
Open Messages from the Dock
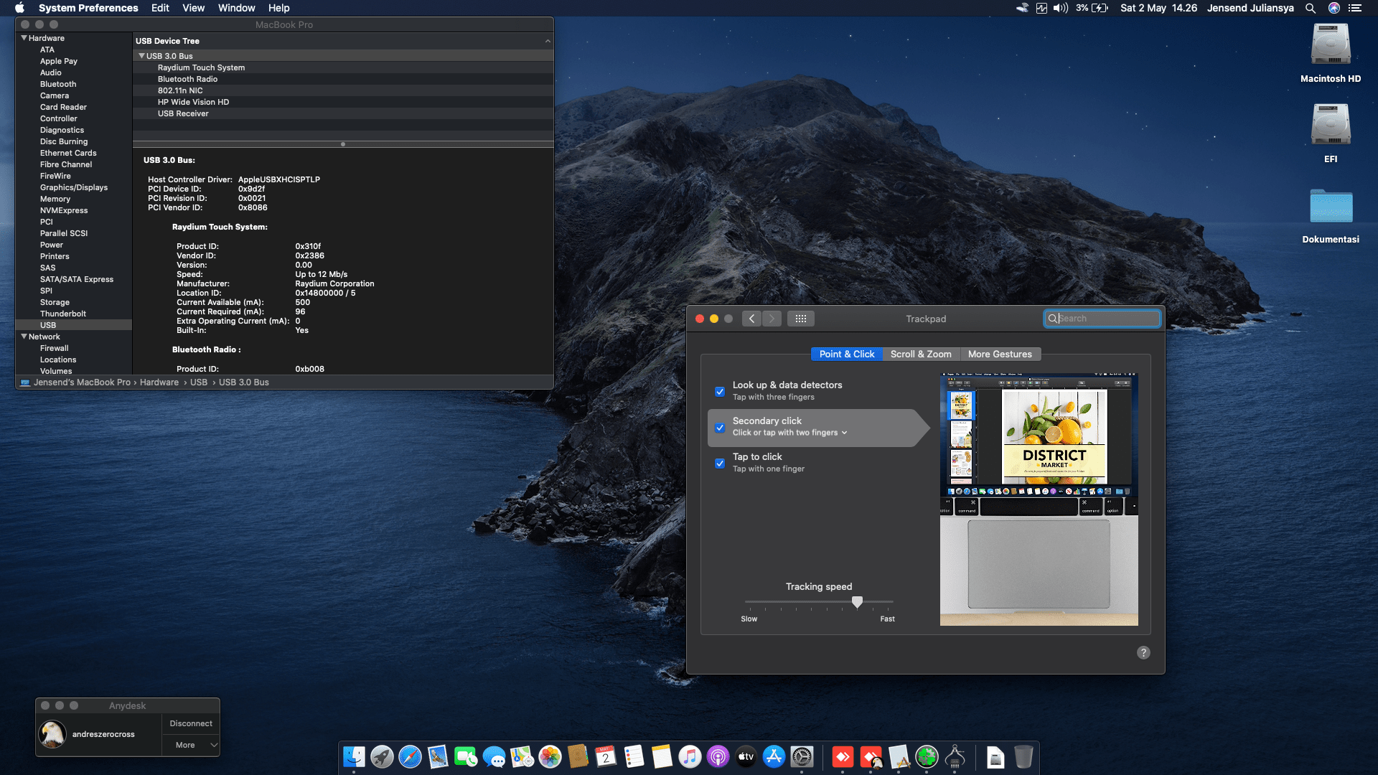[494, 756]
